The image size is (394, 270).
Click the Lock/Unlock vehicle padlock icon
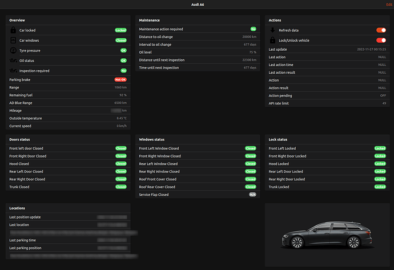point(273,40)
